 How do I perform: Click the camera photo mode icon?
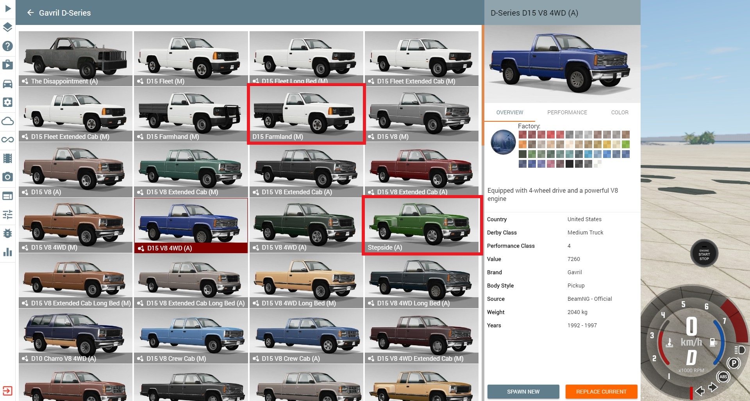coord(8,177)
